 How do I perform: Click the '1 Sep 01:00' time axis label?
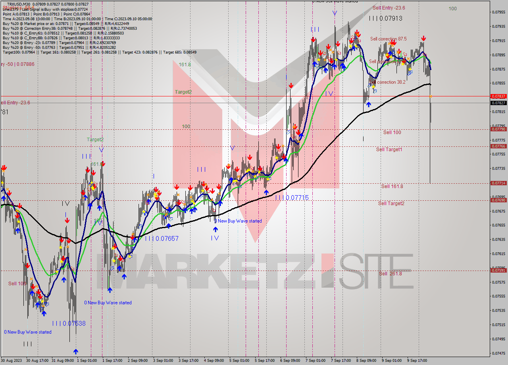click(87, 361)
